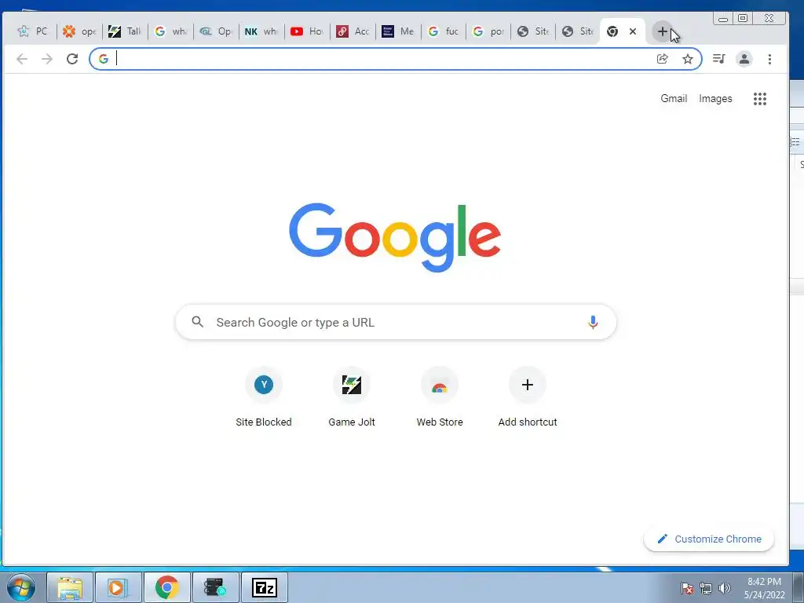Go back to previous page
Viewport: 804px width, 603px height.
point(22,59)
